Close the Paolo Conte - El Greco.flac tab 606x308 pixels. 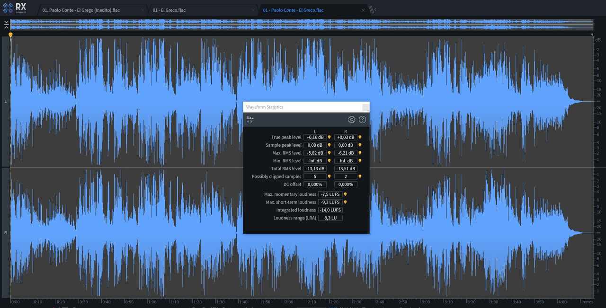tap(363, 10)
